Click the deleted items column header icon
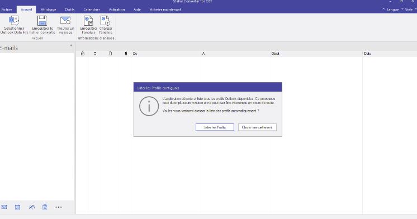The height and width of the screenshot is (219, 417). tap(83, 54)
